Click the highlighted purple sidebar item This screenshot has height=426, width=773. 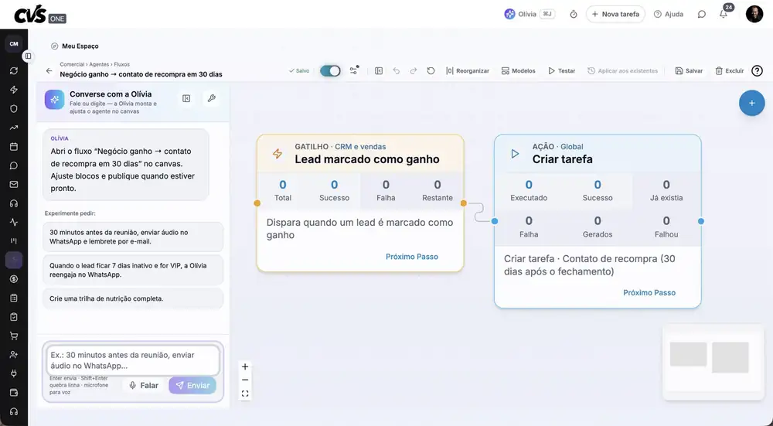(x=14, y=260)
